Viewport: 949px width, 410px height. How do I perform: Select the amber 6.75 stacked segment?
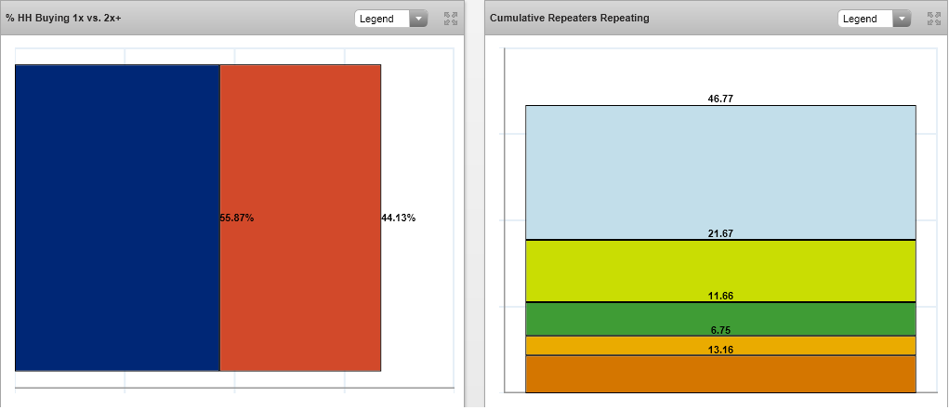pyautogui.click(x=720, y=346)
